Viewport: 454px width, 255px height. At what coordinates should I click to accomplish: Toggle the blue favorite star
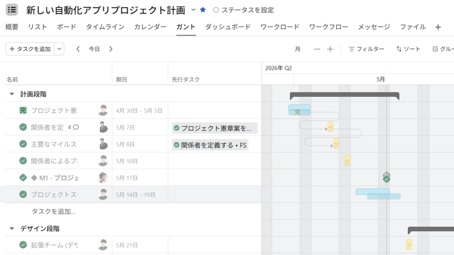pos(203,10)
